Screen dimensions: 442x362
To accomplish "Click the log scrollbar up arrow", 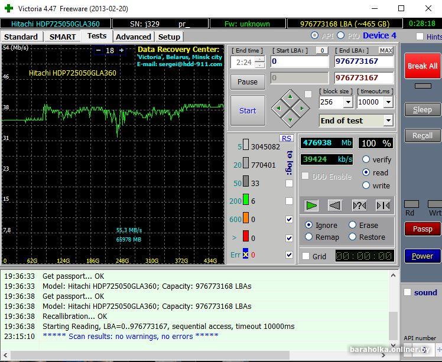I will click(x=393, y=275).
